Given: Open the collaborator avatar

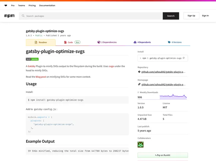Looking at the screenshot, I should (141, 145).
